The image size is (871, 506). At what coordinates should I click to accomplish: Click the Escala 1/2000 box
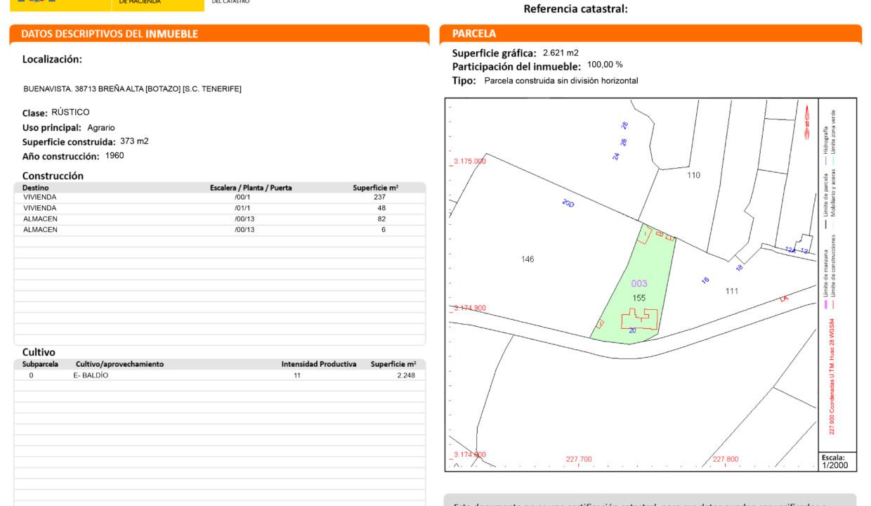[x=837, y=461]
